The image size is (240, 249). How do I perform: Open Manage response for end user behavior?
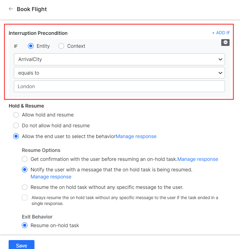point(136,136)
